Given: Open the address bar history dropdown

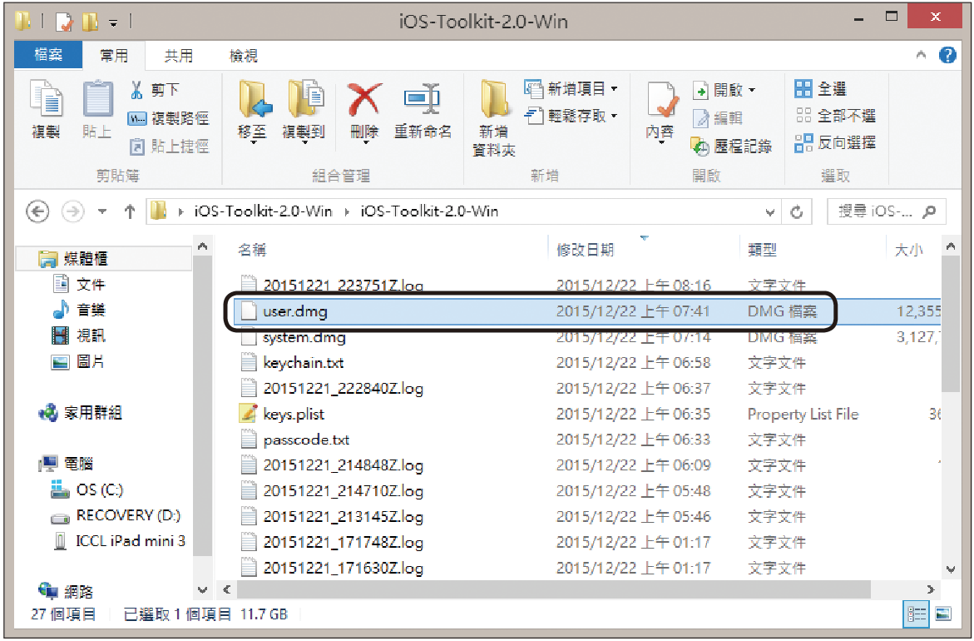Looking at the screenshot, I should (x=770, y=212).
